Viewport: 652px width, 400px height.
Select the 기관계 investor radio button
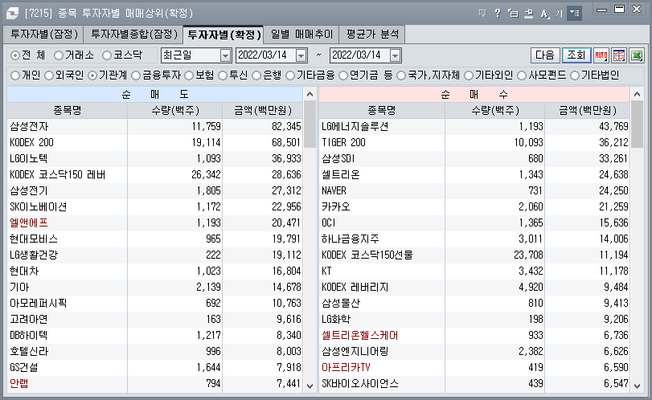92,76
